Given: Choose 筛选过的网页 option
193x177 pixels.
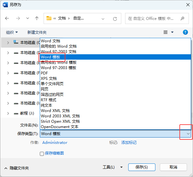Looking at the screenshot, I should (116, 95).
